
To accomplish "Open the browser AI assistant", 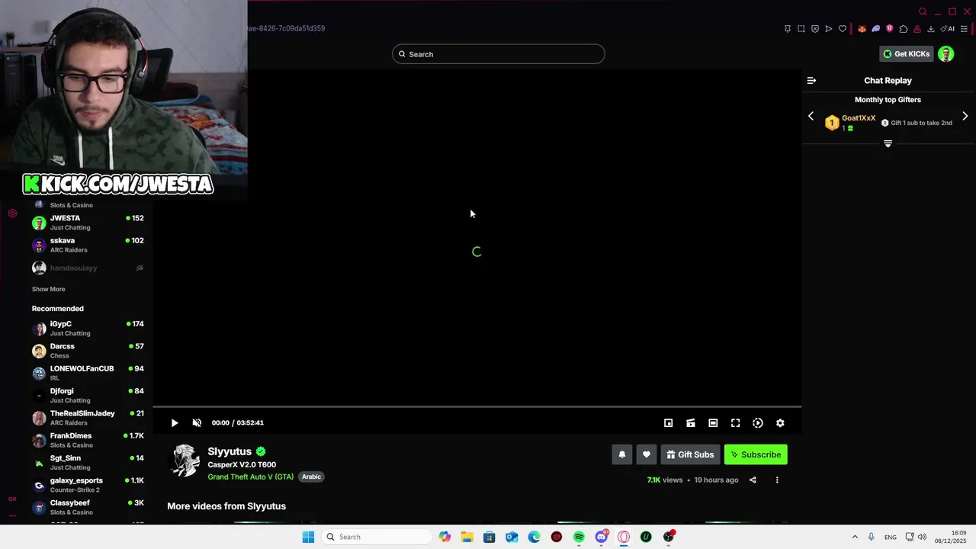I will coord(948,29).
